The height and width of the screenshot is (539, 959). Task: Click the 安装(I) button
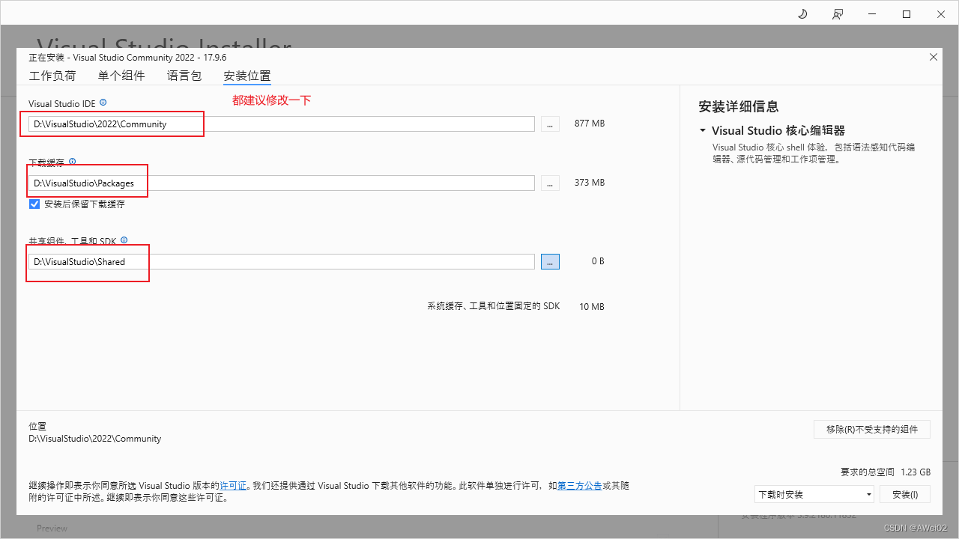[905, 494]
